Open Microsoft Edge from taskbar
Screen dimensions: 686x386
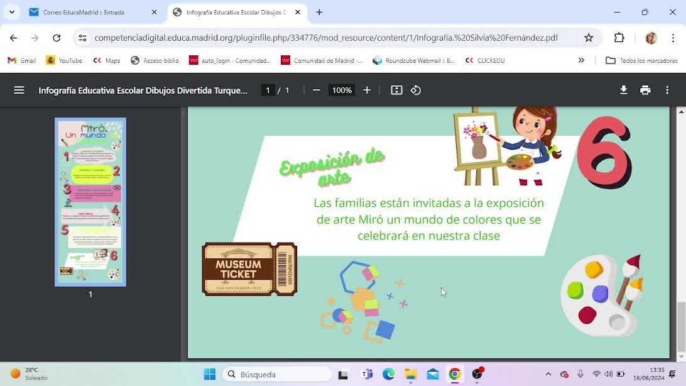(388, 374)
